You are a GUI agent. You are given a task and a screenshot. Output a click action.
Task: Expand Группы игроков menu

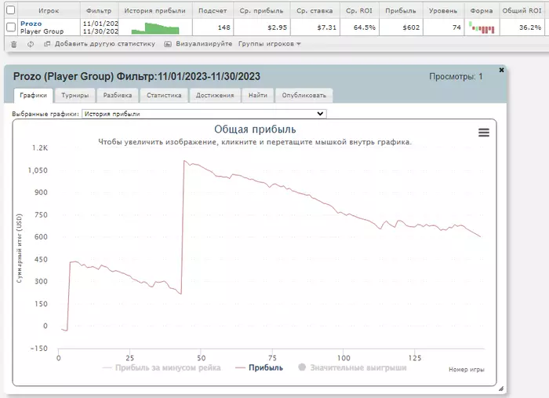pos(270,44)
